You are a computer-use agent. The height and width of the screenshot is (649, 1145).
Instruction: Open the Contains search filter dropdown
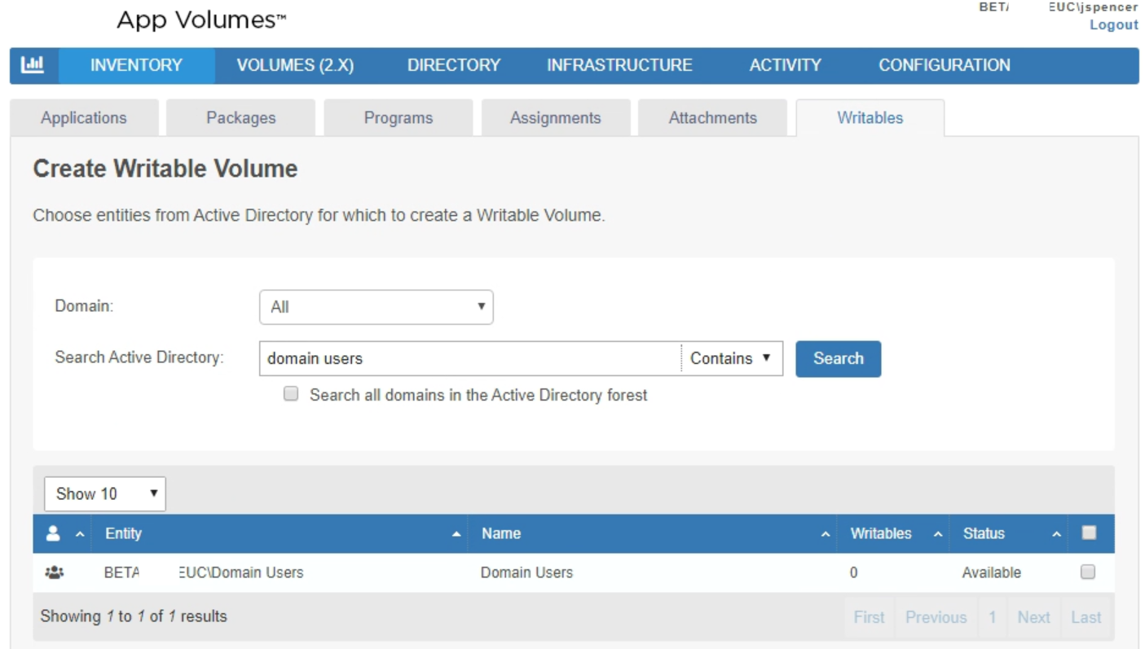point(731,358)
